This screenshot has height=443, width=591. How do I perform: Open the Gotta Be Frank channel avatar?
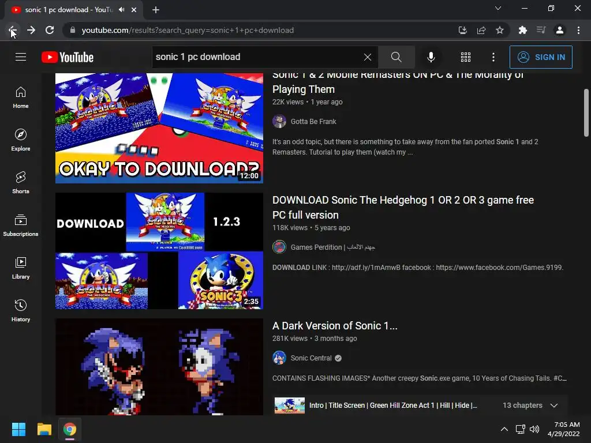click(x=279, y=121)
